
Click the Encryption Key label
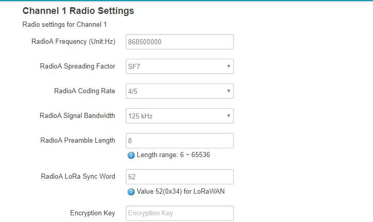click(93, 213)
